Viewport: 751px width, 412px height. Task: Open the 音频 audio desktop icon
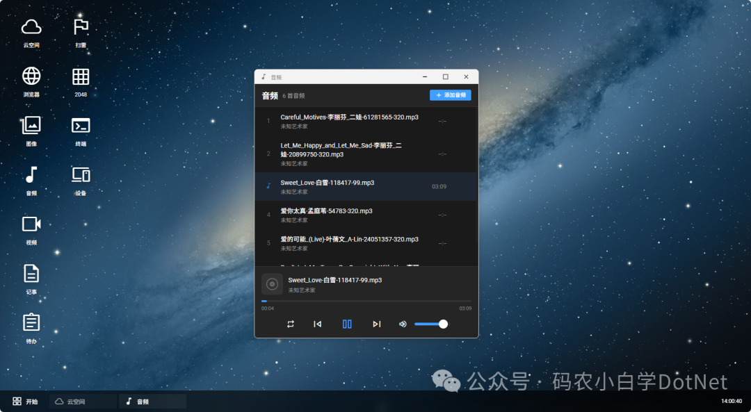click(x=31, y=181)
